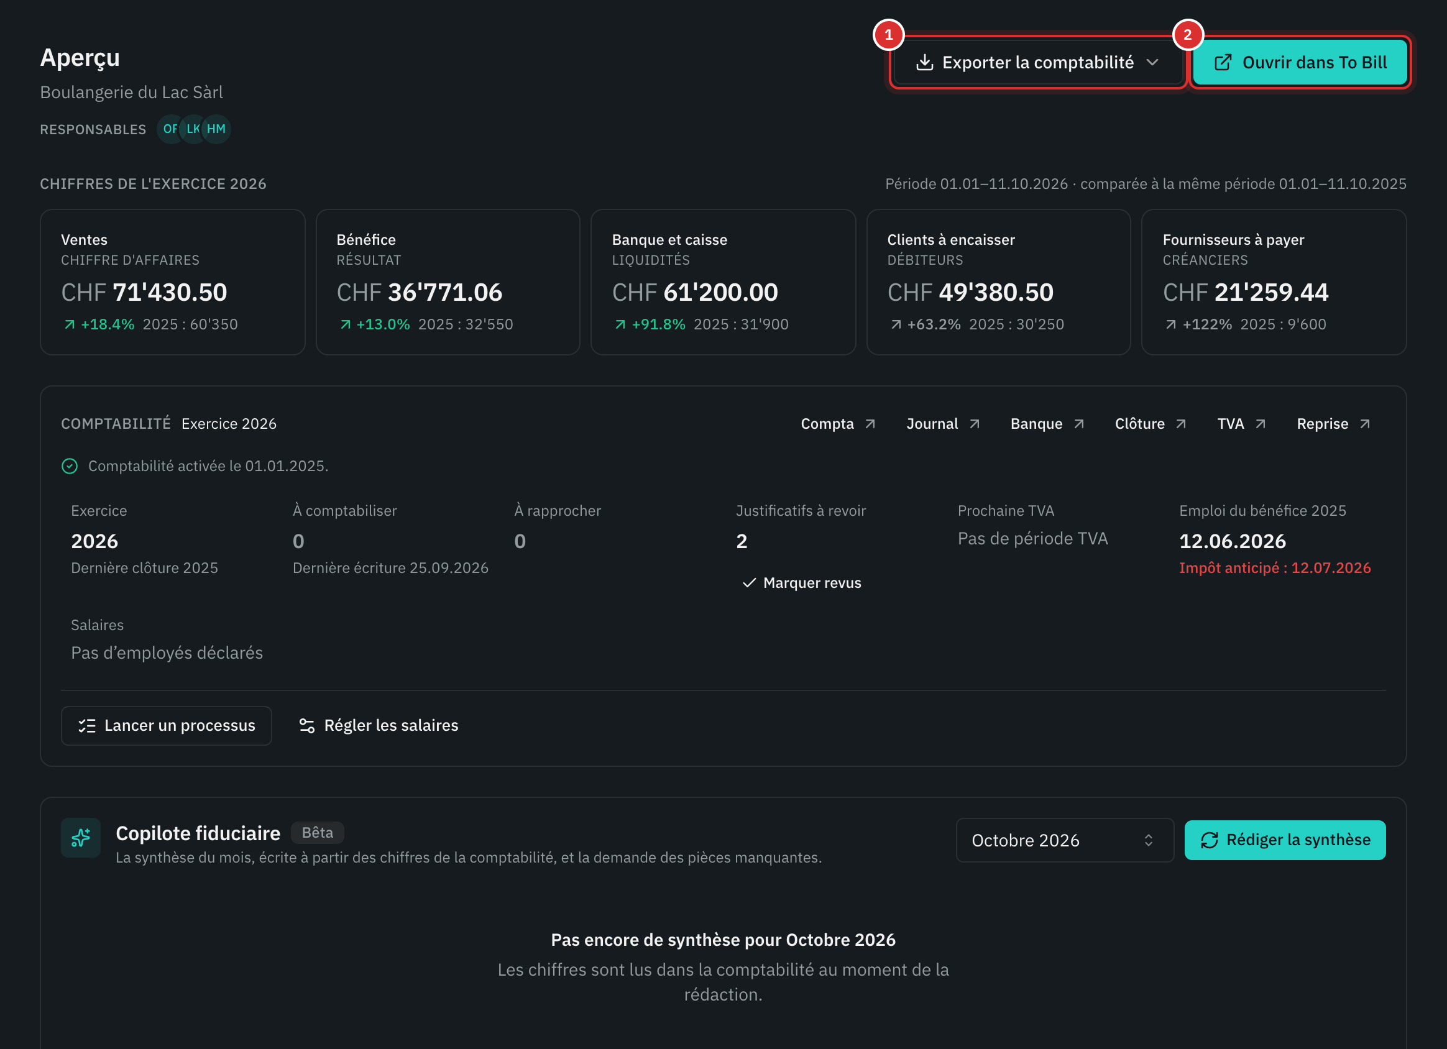Click Régler les salaires
This screenshot has height=1049, width=1447.
379,725
